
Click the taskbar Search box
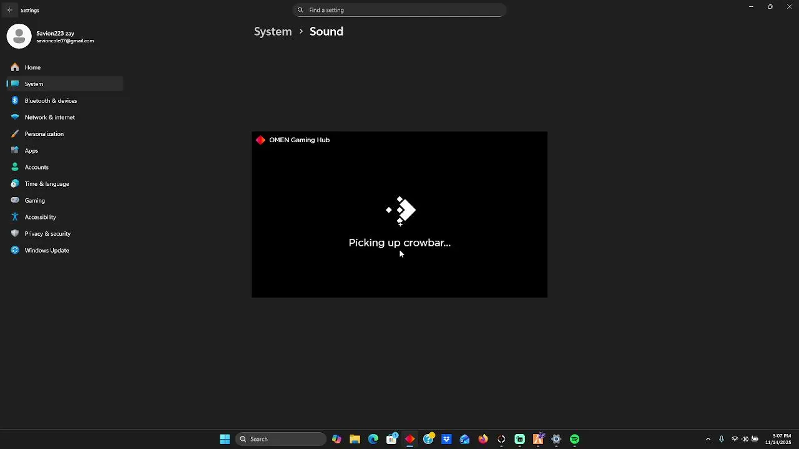(x=281, y=439)
